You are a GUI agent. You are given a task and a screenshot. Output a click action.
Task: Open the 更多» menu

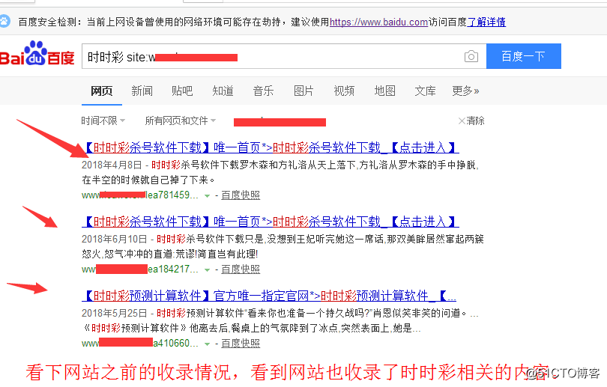[465, 91]
